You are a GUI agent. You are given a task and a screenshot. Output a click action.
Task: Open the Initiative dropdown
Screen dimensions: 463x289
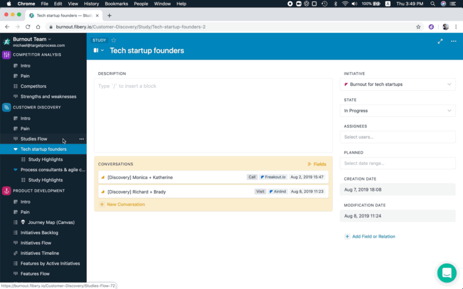[398, 84]
